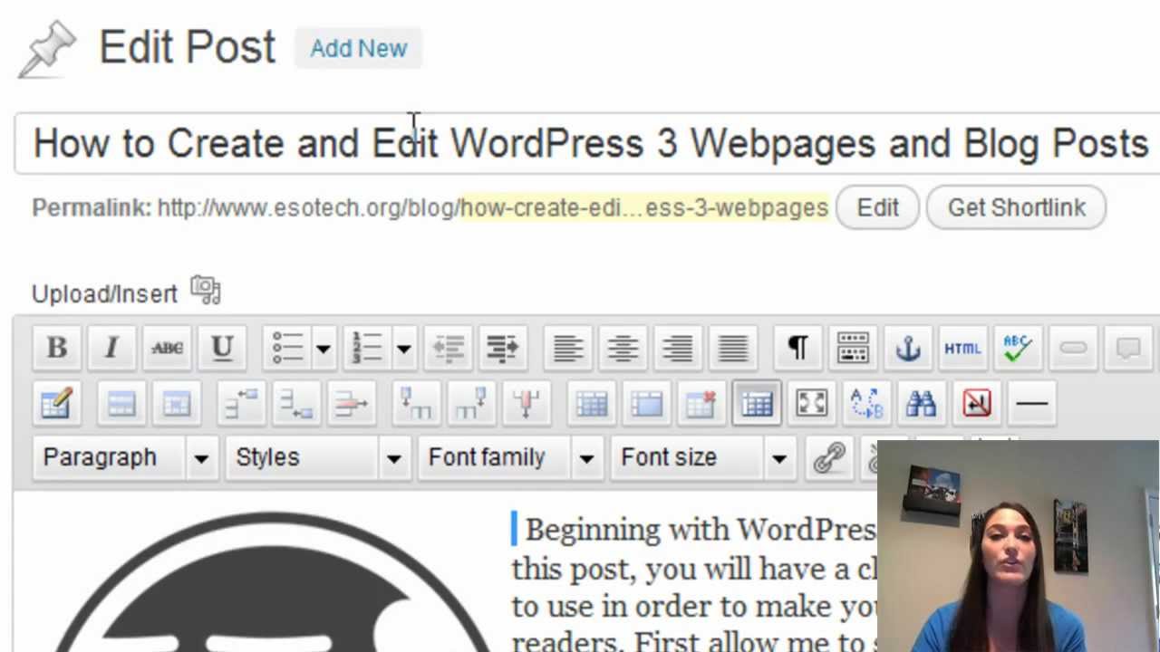
Task: Open Find with the binoculars icon
Action: pos(921,404)
